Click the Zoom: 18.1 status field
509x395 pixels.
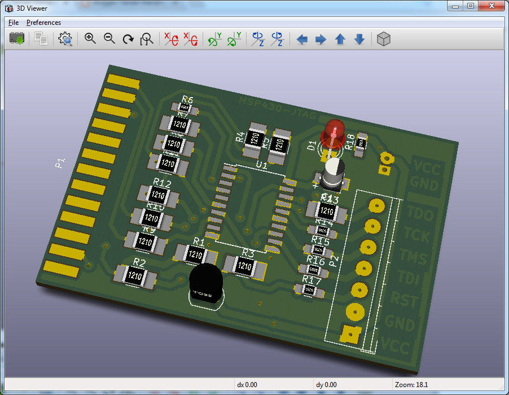pos(411,385)
